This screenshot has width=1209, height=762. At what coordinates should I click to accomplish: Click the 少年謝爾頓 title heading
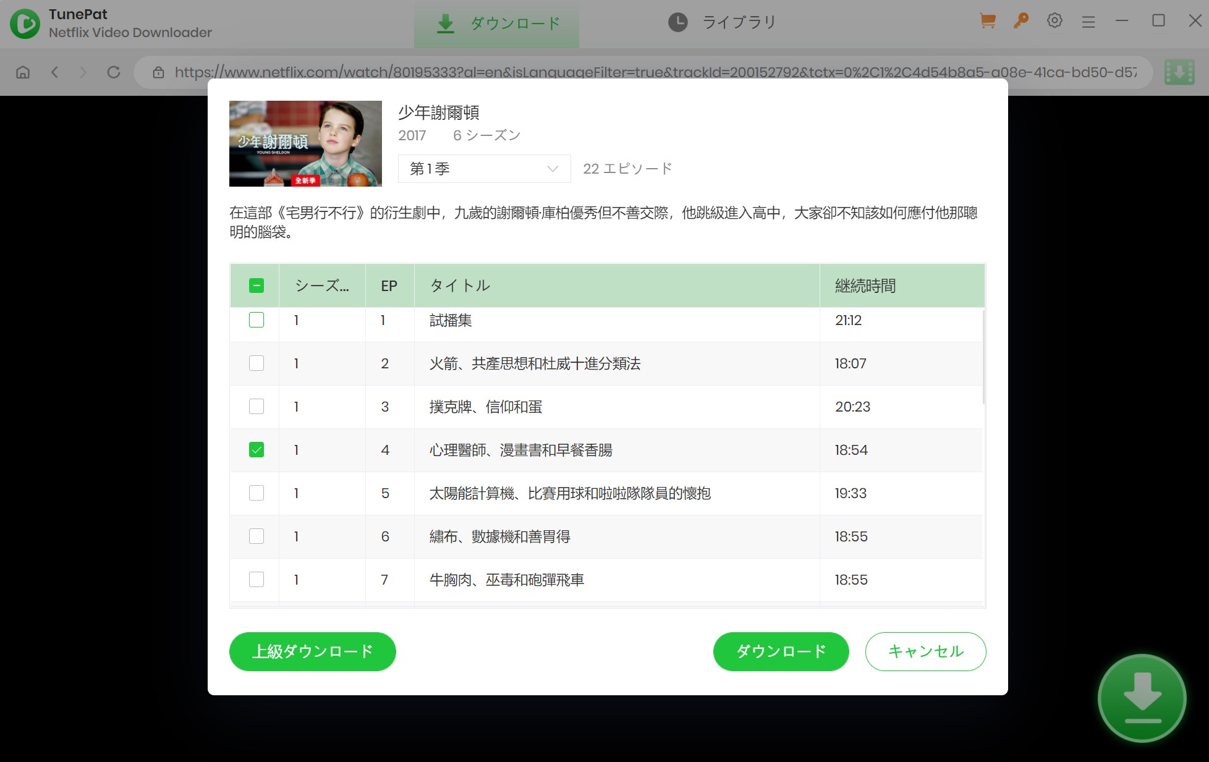439,112
